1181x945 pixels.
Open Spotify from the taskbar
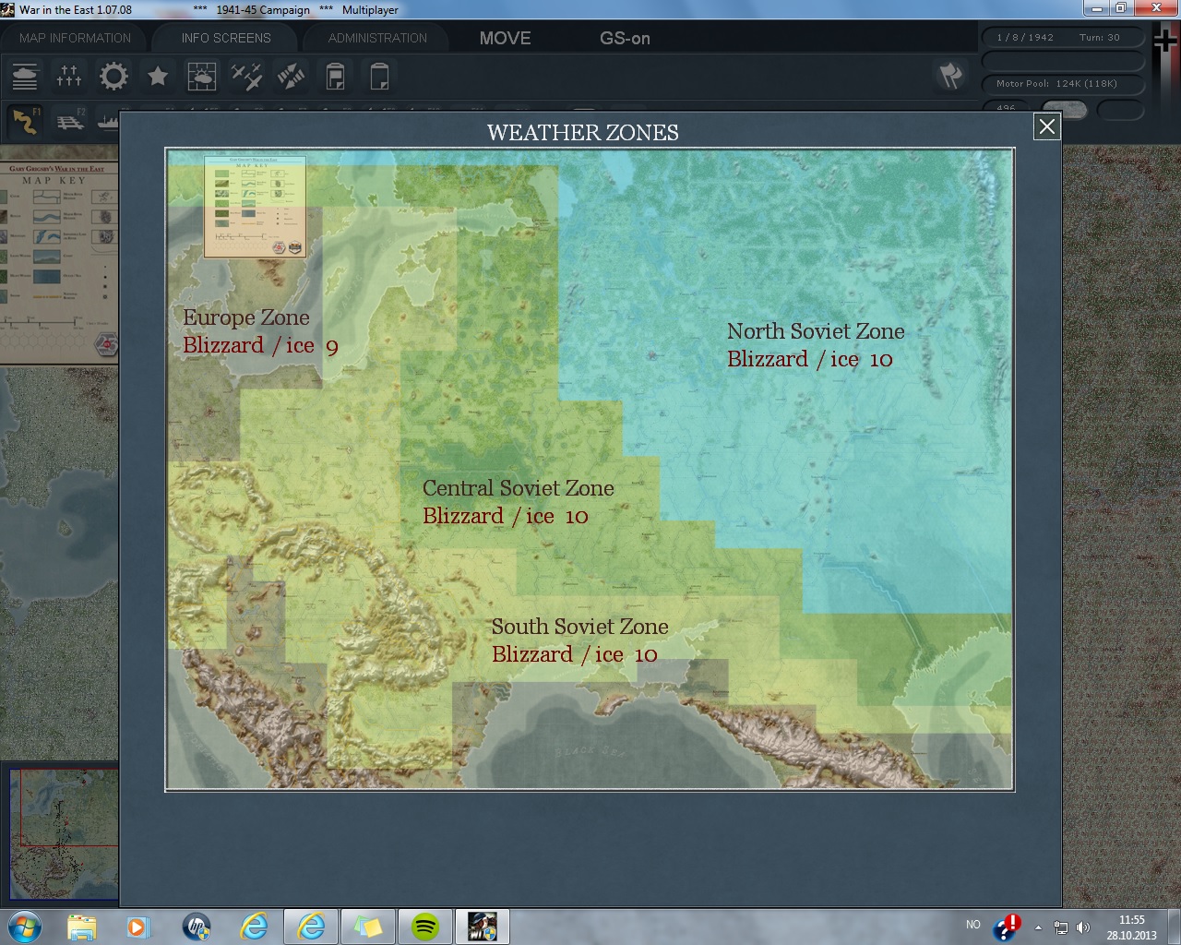point(425,927)
